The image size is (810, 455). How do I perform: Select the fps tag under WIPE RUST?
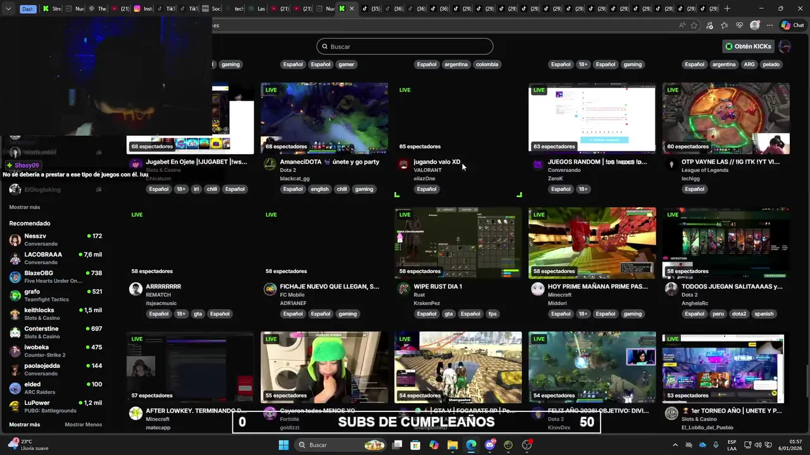click(x=492, y=314)
